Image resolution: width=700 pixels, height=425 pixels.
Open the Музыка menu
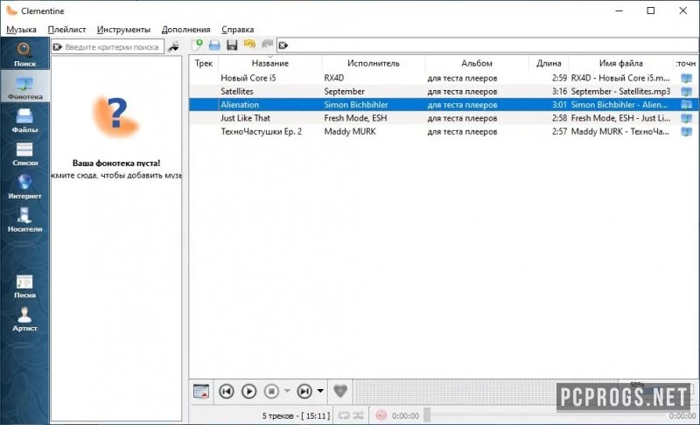(x=21, y=30)
